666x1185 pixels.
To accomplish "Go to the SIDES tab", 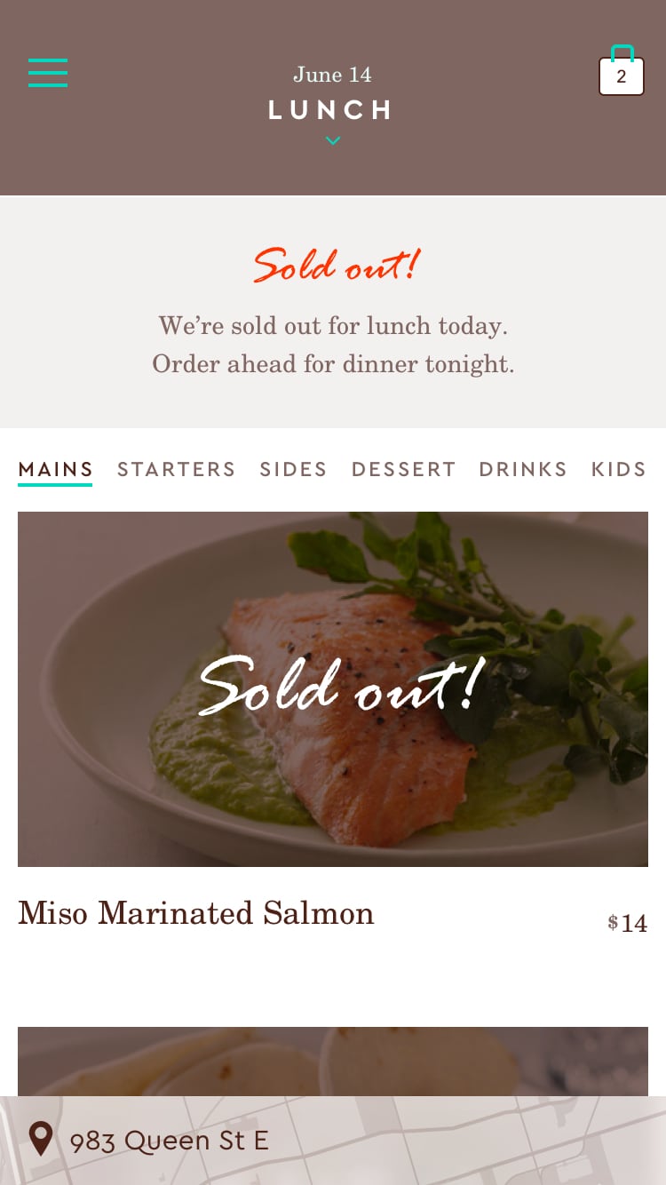I will pos(293,469).
